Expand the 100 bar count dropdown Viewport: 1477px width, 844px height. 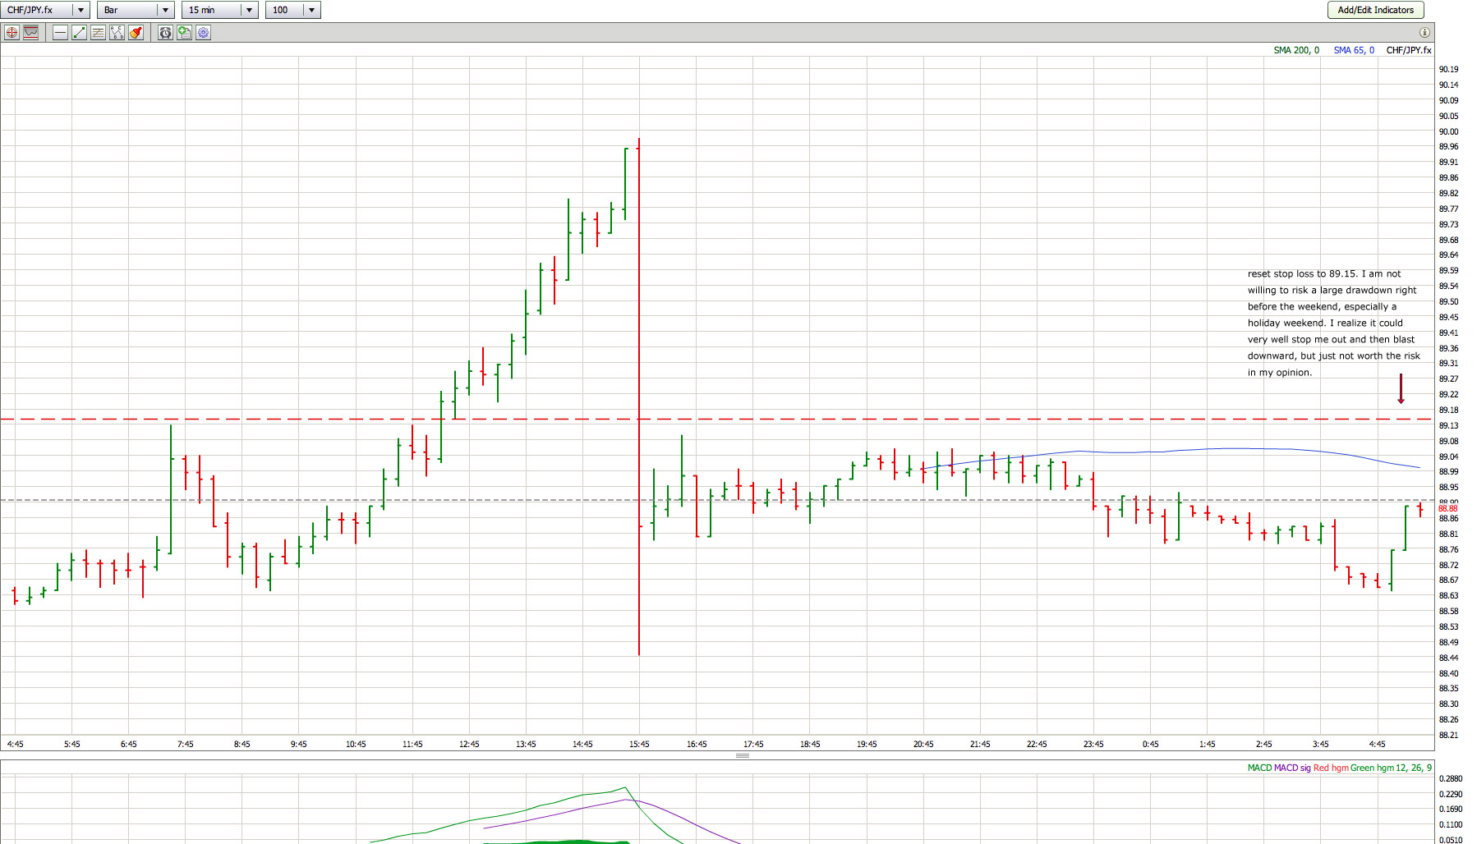click(311, 10)
